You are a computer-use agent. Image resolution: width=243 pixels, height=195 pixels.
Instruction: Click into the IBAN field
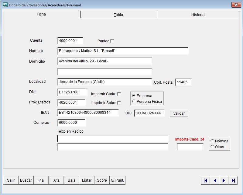pyautogui.click(x=88, y=113)
